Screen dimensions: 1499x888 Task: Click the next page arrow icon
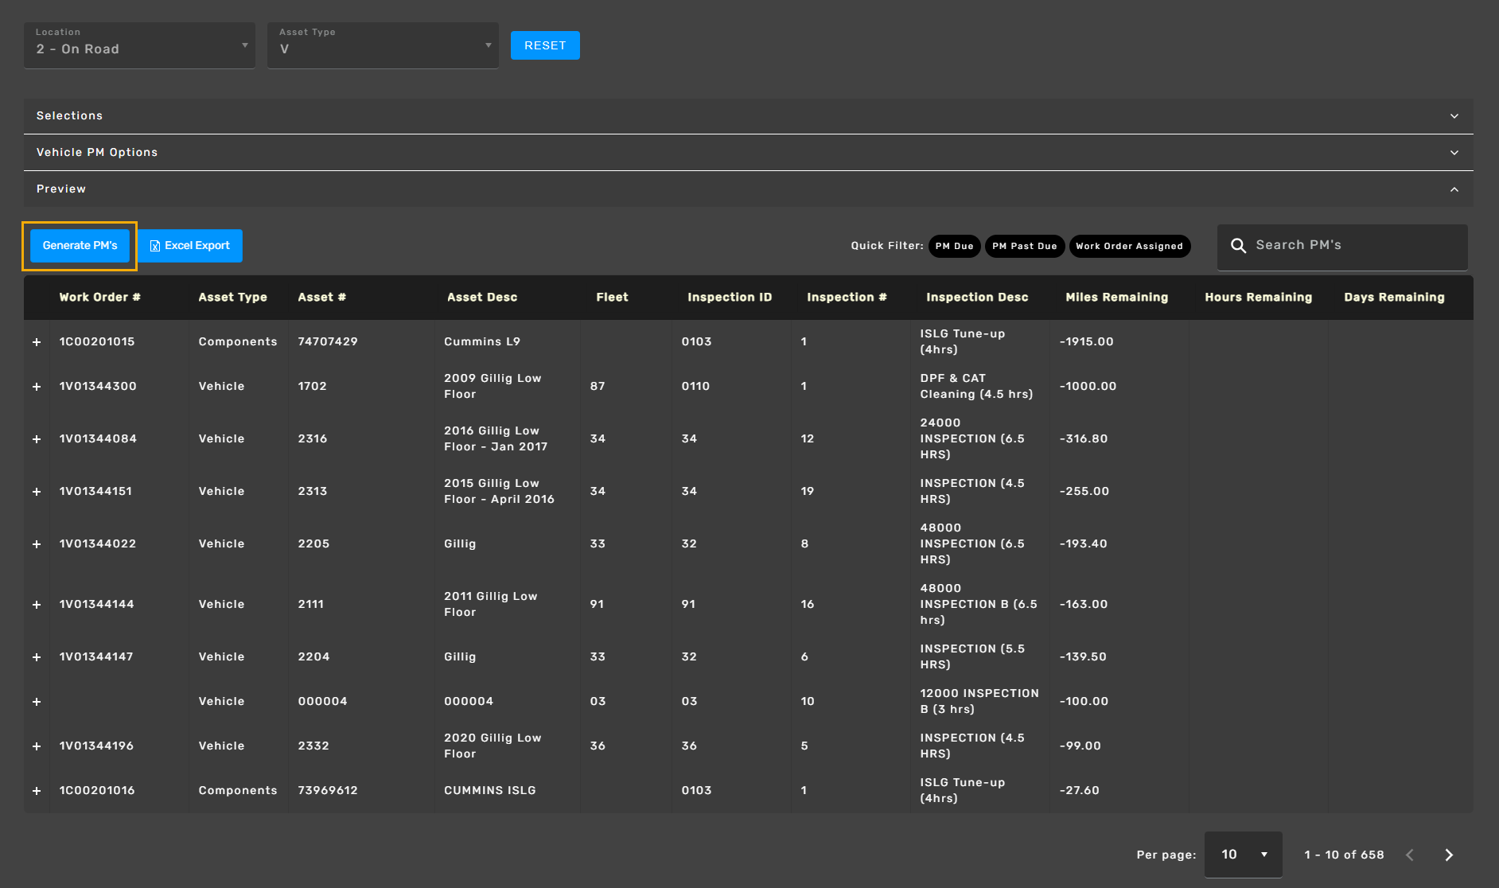1448,855
